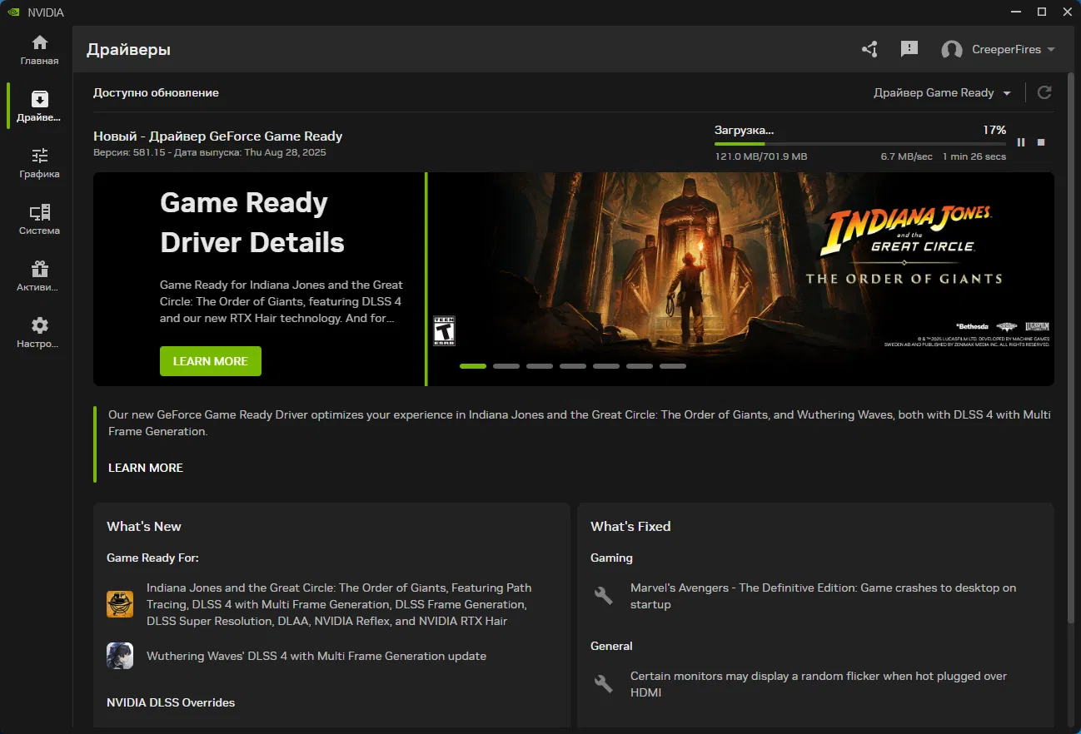Screen dimensions: 1081x734
Task: Open the Главная home tab
Action: point(39,50)
